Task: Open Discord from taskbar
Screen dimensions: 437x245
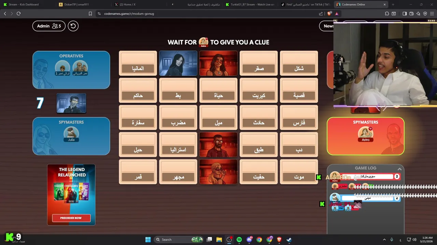Action: 249,240
